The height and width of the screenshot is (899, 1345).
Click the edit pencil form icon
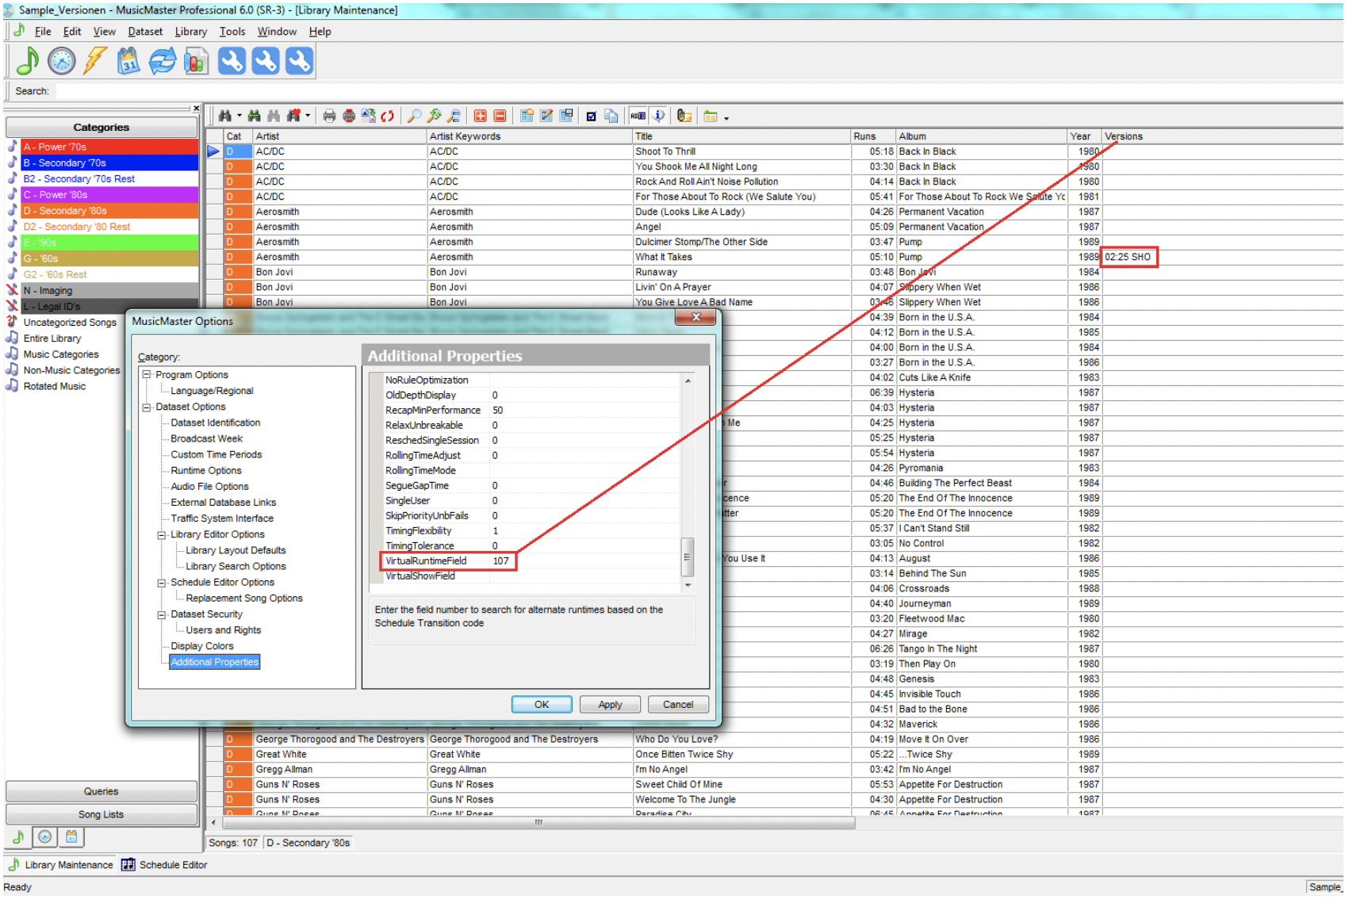pos(546,116)
